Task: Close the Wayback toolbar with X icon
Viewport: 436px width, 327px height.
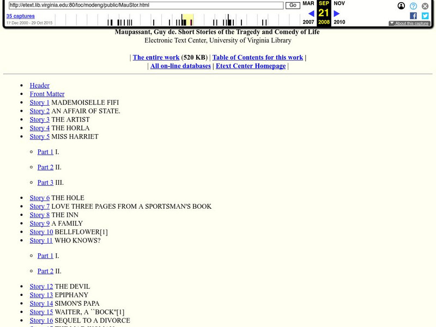Action: [425, 6]
